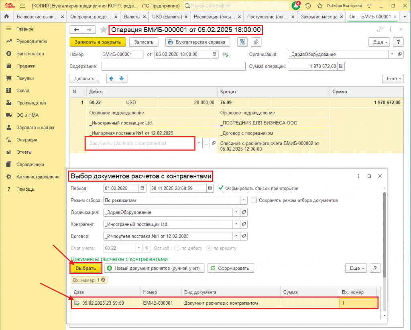Move row up with blue arrow
Image resolution: width=411 pixels, height=330 pixels.
(x=111, y=79)
